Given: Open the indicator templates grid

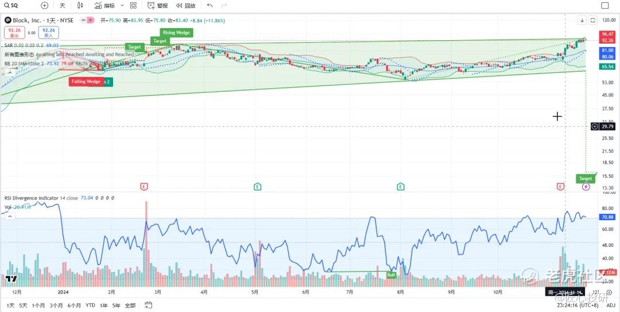Looking at the screenshot, I should pos(133,6).
